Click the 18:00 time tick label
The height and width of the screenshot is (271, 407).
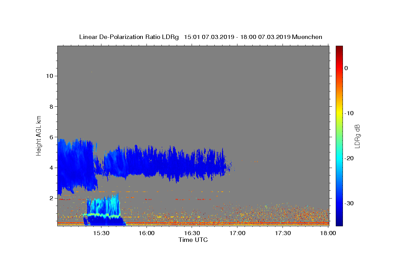[x=328, y=233]
